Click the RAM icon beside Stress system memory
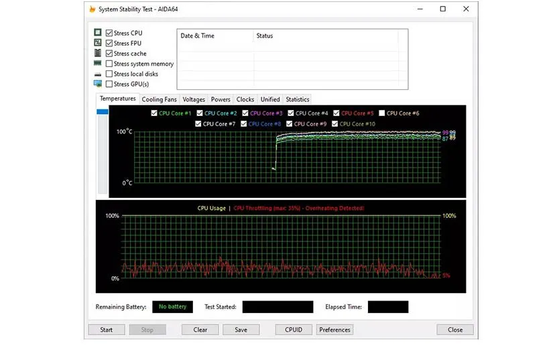 tap(98, 64)
